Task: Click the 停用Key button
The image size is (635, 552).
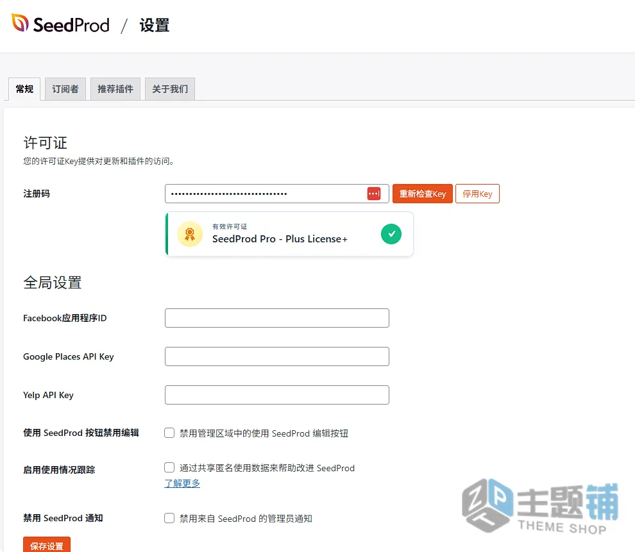Action: coord(477,194)
